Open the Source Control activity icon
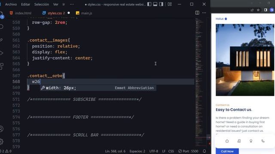This screenshot has width=275, height=154. (x=1, y=40)
